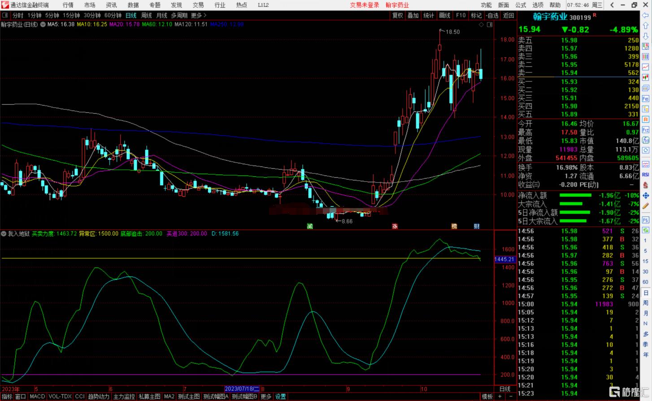
Task: Open the 资讯 menu
Action: pyautogui.click(x=111, y=5)
